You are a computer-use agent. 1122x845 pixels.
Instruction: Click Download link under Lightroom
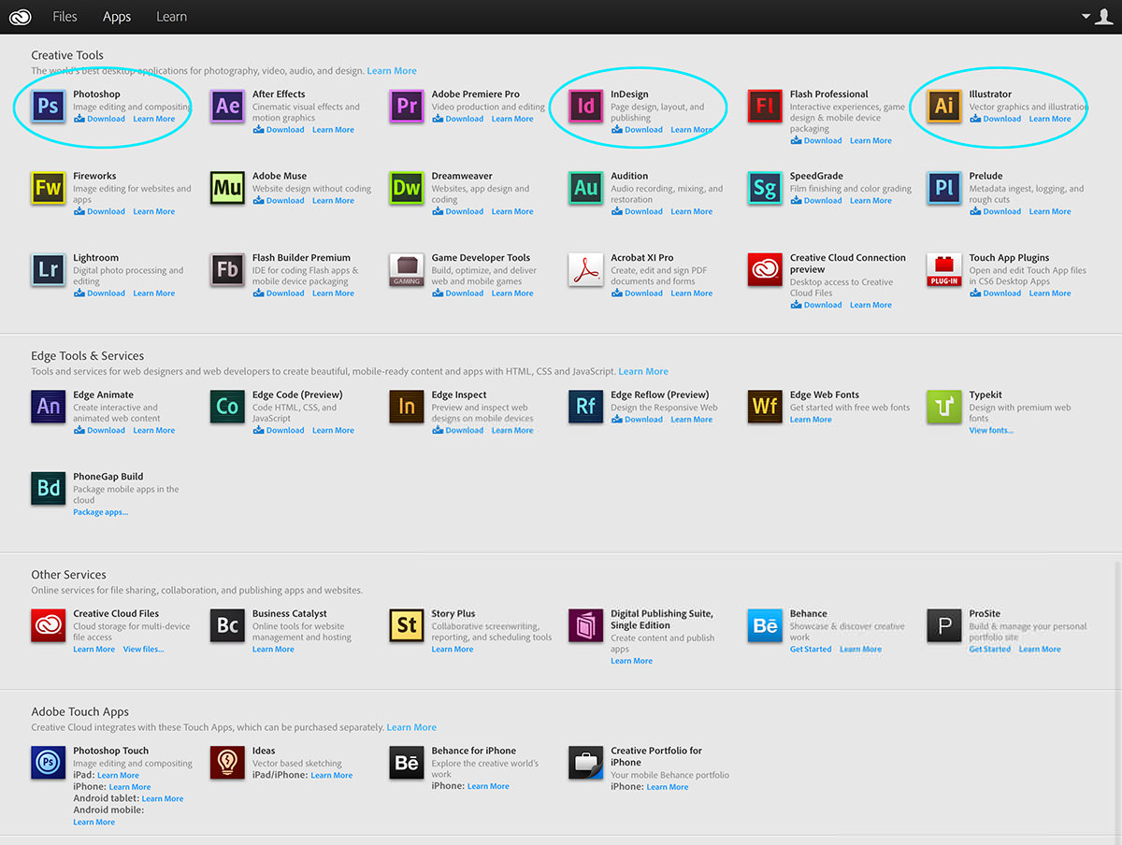click(x=100, y=294)
